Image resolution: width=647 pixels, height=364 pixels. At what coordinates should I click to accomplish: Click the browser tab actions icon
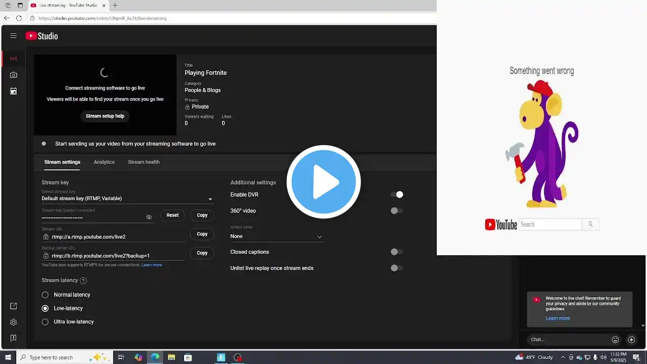(x=20, y=6)
